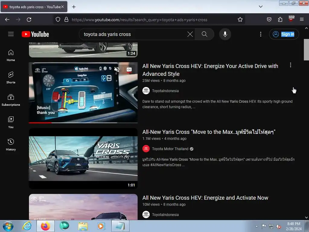Viewport: 309px width, 232px height.
Task: Open Shorts in the sidebar
Action: [11, 78]
